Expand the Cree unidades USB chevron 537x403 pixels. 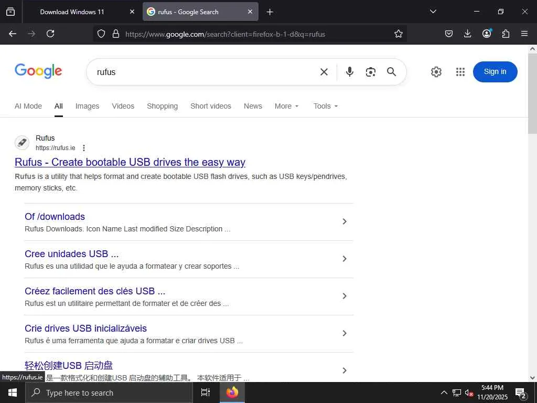pyautogui.click(x=345, y=259)
